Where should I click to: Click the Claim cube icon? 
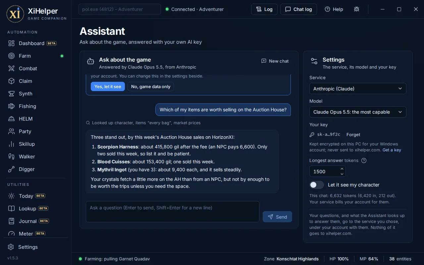point(12,81)
